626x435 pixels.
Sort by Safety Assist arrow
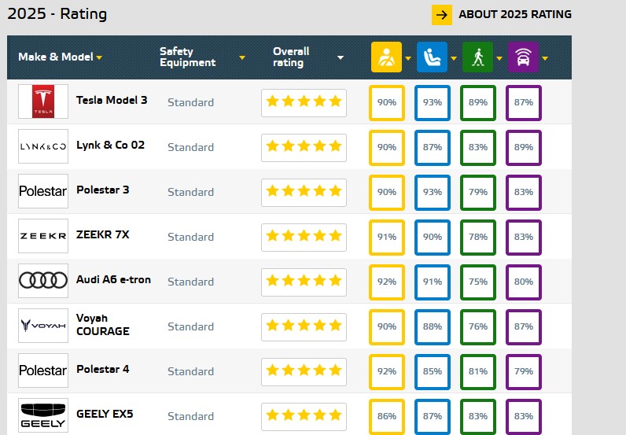click(545, 58)
